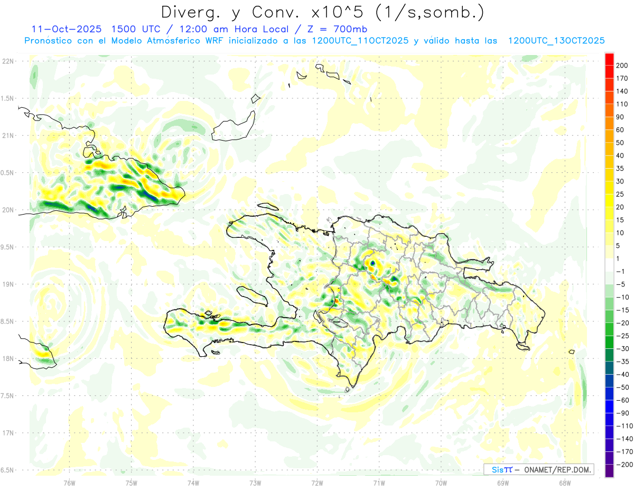Click the '69W' longitude label
Viewport: 634px width, 490px height.
click(x=502, y=483)
